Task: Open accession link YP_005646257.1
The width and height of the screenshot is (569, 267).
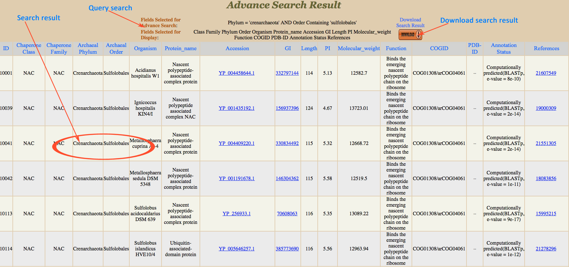Action: pyautogui.click(x=237, y=249)
